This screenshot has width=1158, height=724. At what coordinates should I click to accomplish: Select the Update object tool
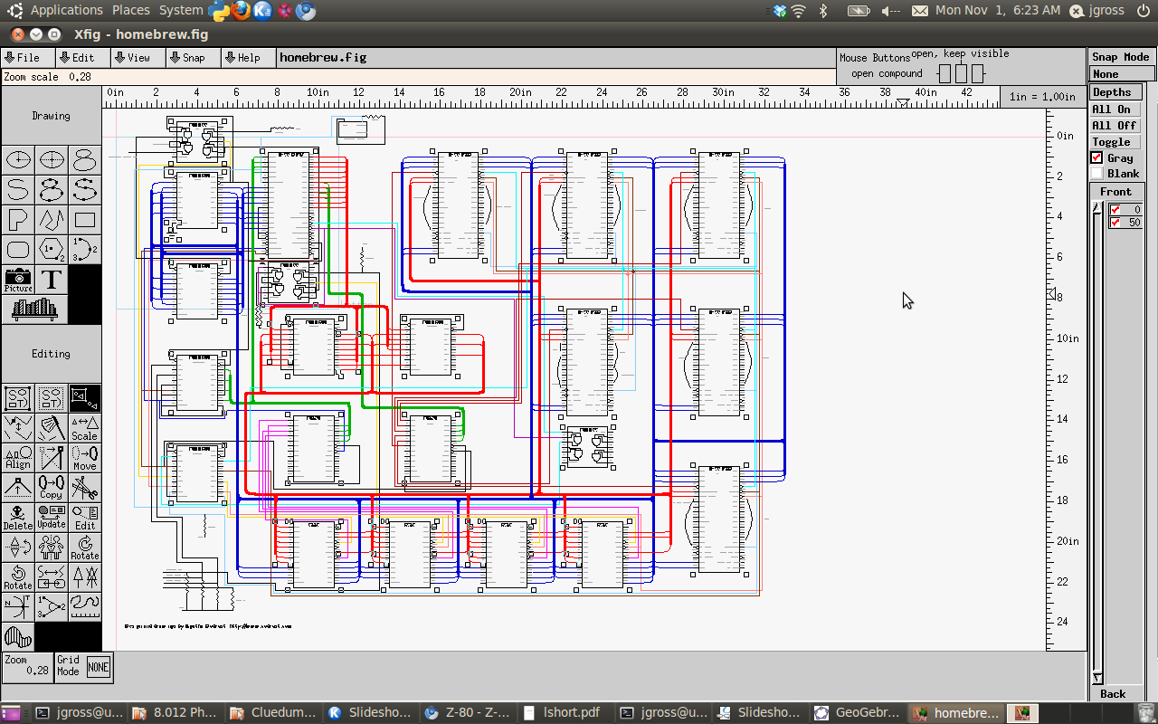52,518
